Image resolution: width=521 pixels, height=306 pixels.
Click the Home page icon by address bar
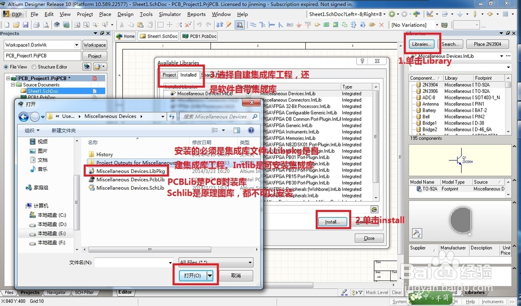[417, 14]
